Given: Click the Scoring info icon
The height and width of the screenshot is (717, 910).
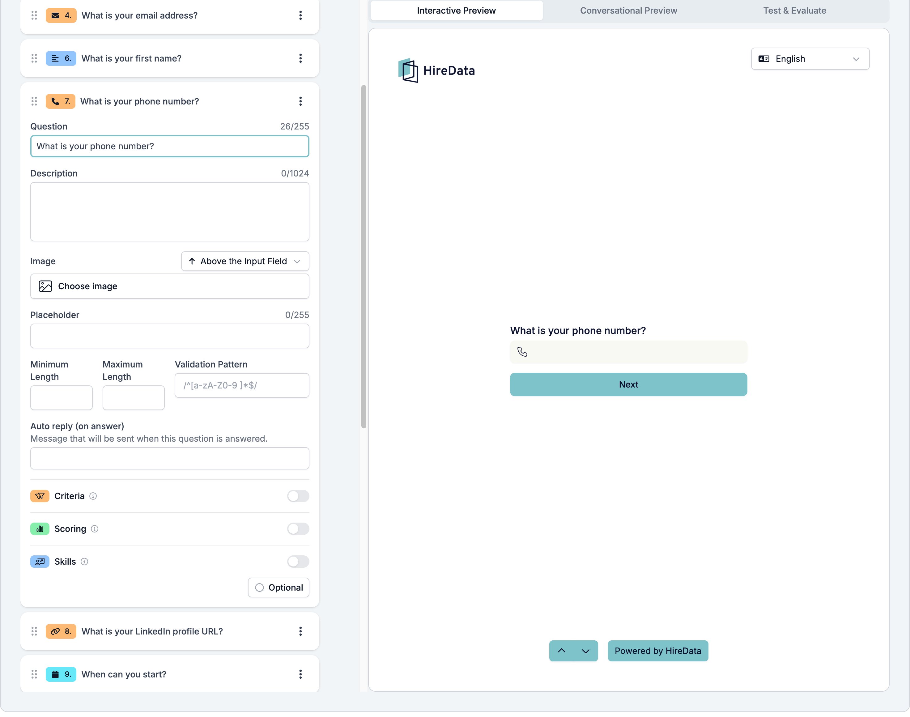Looking at the screenshot, I should tap(95, 529).
